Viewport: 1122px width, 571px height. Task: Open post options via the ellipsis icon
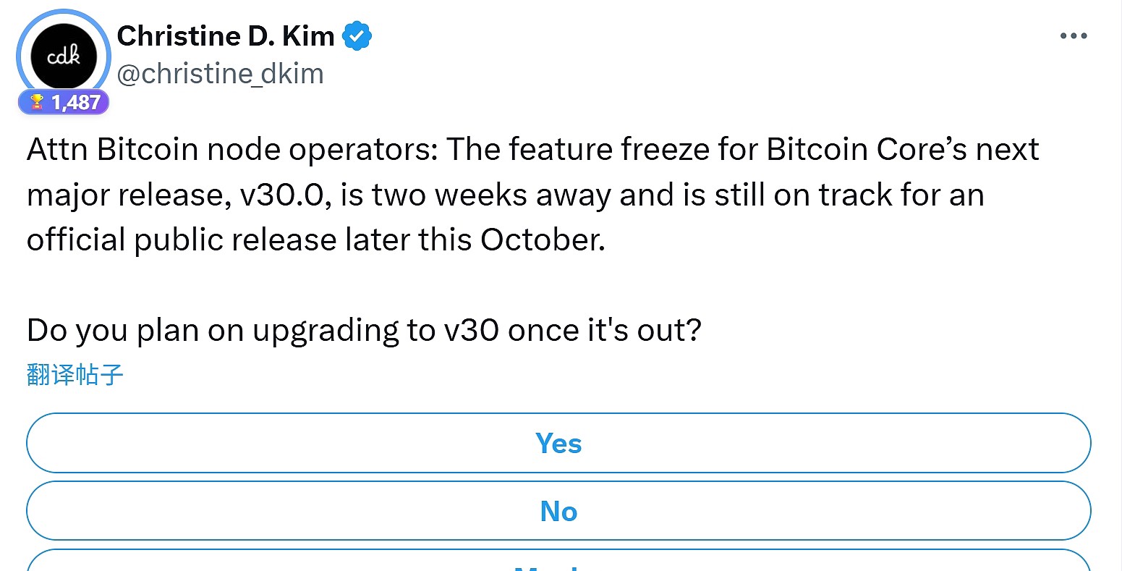click(1074, 35)
